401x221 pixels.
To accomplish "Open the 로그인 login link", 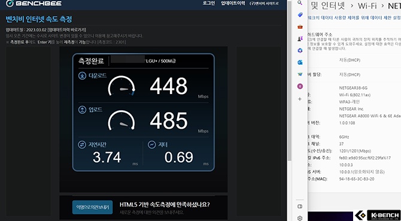I will pyautogui.click(x=209, y=4).
